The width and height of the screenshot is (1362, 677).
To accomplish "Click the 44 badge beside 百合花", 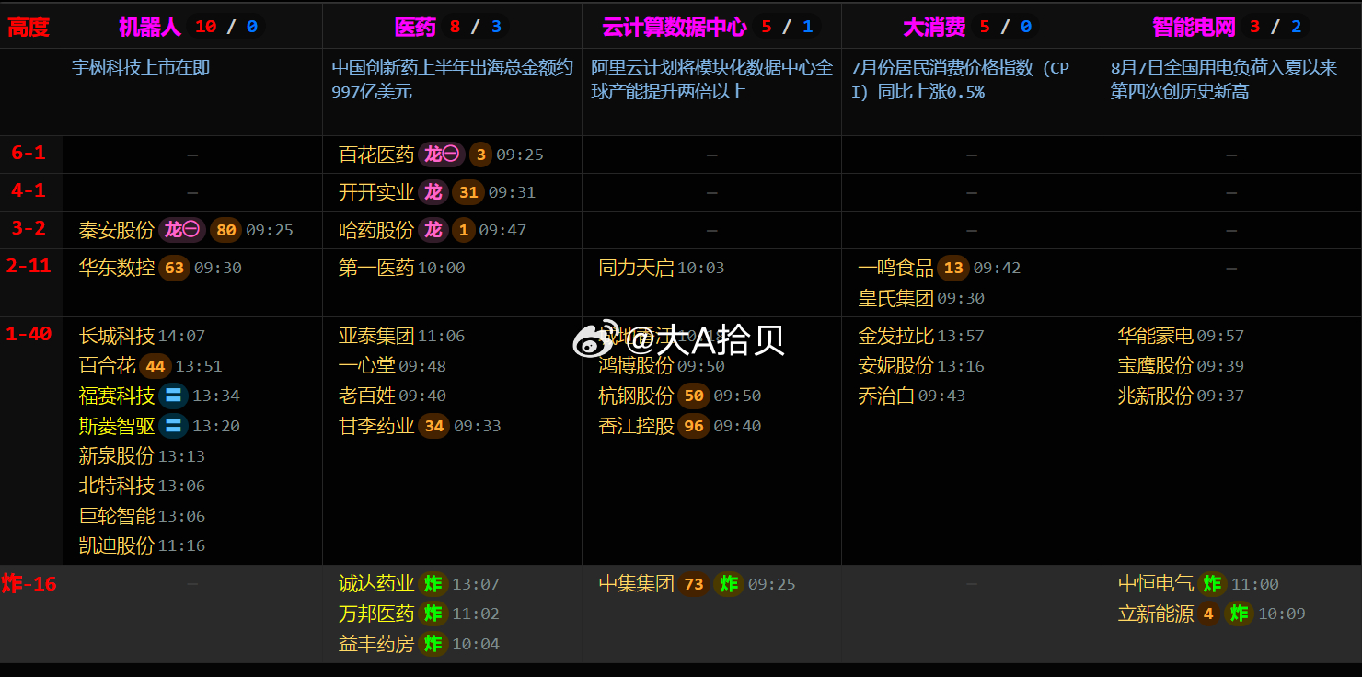I will pos(156,366).
